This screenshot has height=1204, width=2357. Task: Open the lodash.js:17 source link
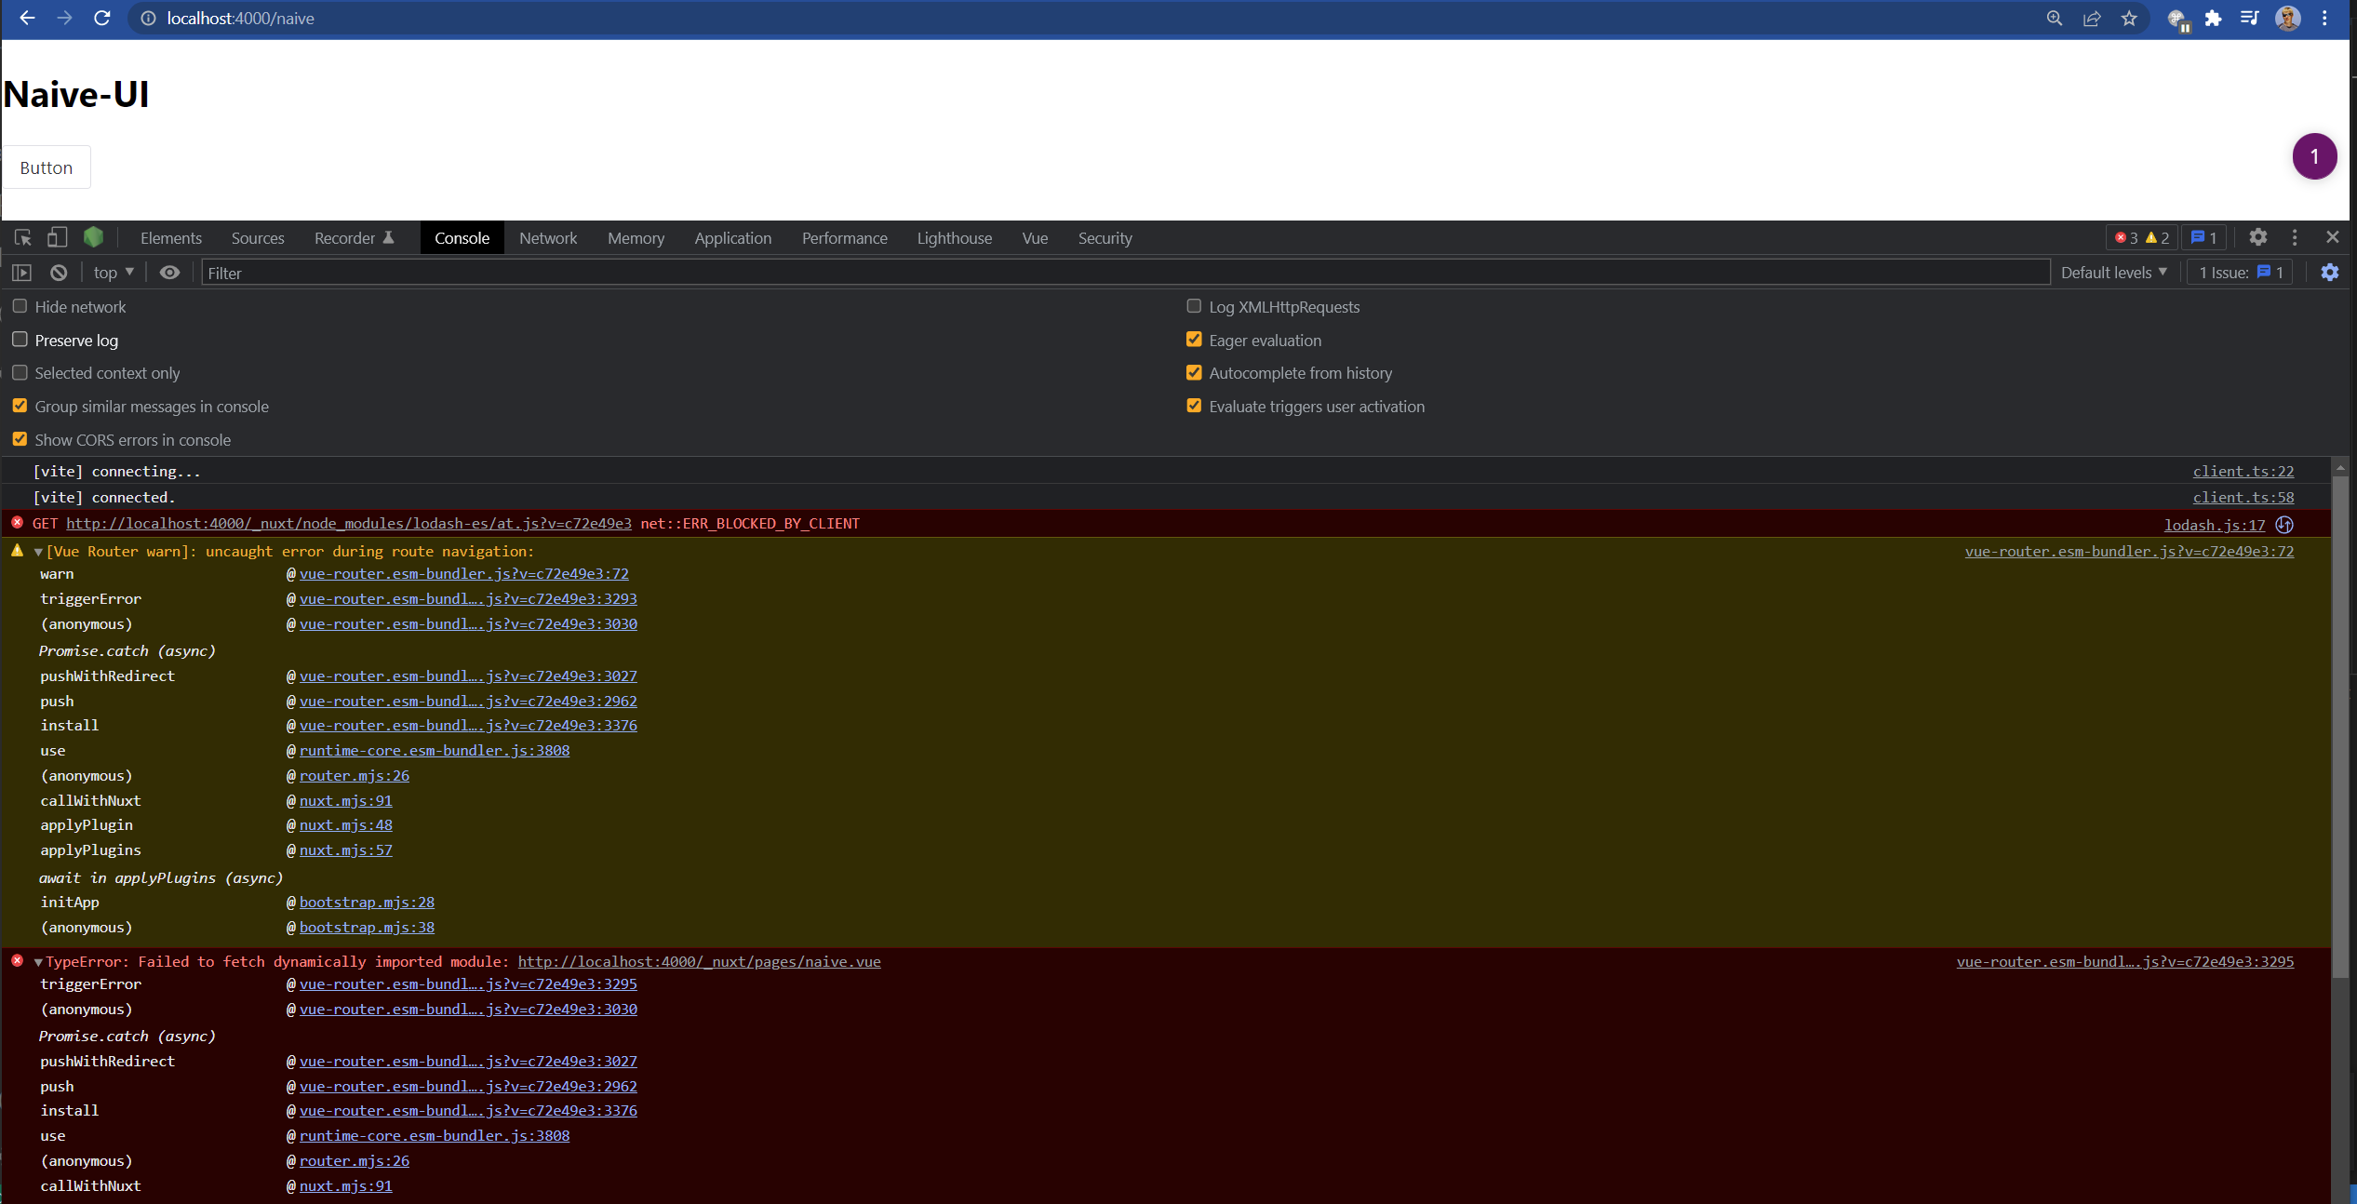2215,525
